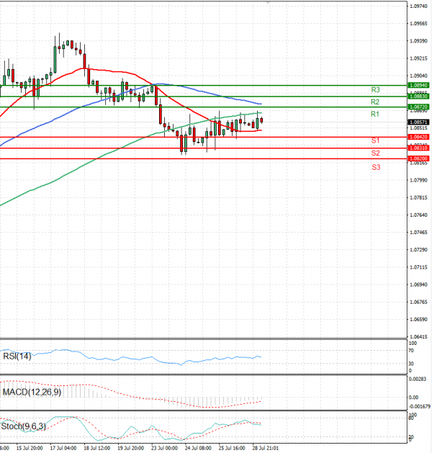Click the Stoch(9,6,3) indicator label
This screenshot has width=432, height=453.
23,426
